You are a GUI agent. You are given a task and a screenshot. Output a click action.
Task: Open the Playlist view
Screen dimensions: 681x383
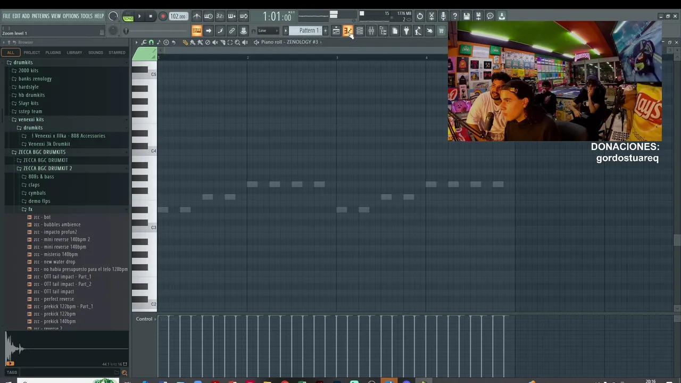(x=336, y=31)
